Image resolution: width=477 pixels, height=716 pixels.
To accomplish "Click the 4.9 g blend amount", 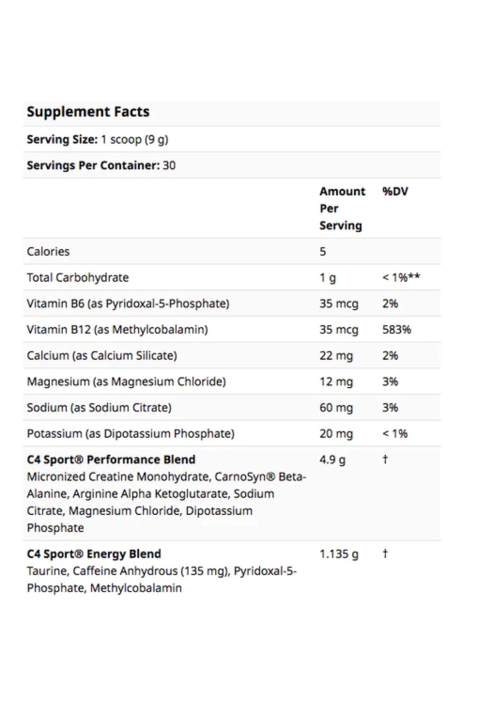I will tap(333, 460).
